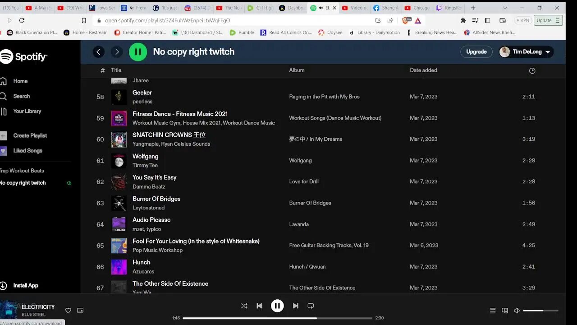Viewport: 577px width, 325px height.
Task: Pause playlist with the green header button
Action: (138, 52)
